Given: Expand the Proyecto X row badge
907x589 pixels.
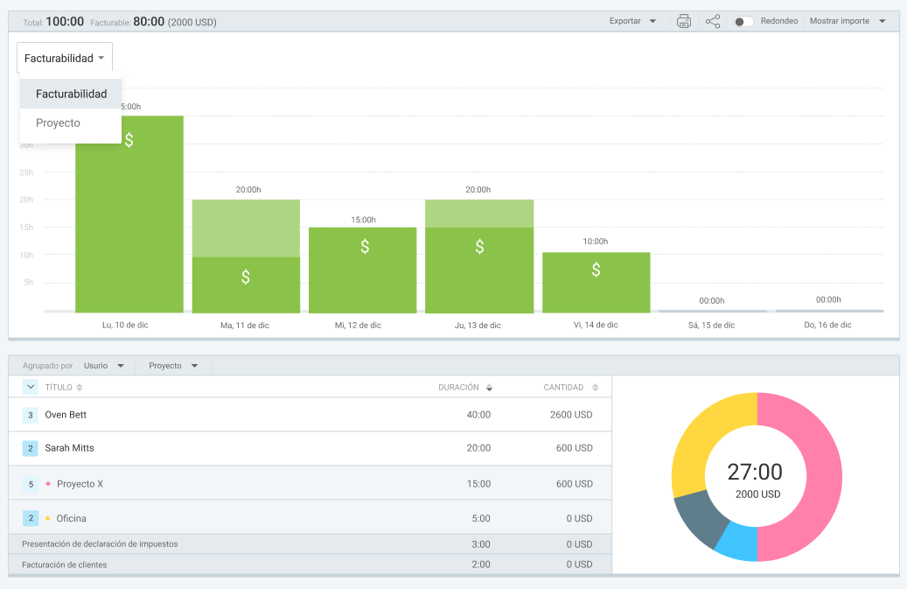Looking at the screenshot, I should [31, 484].
